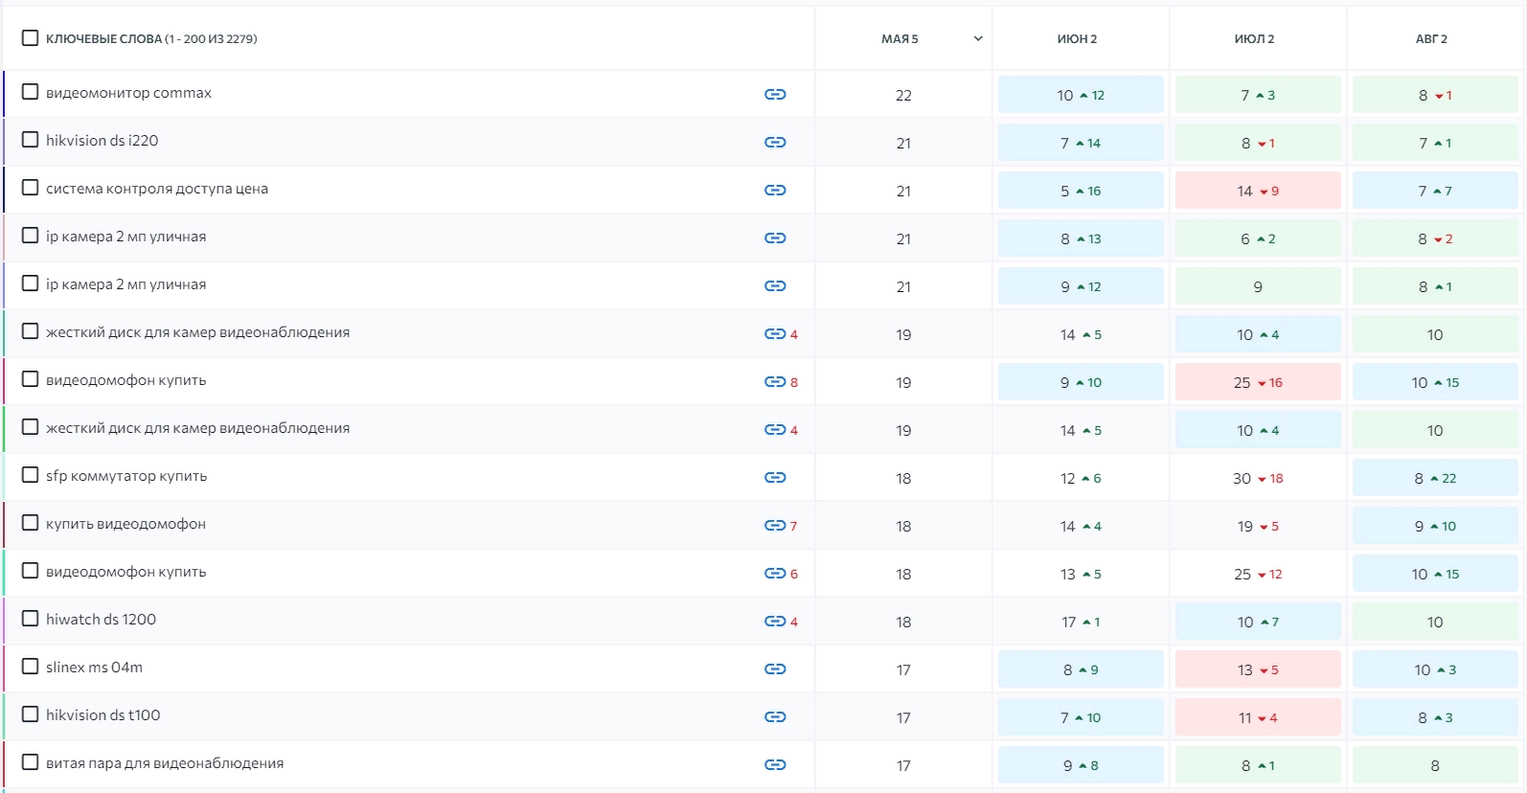Click ИЮН cell 7 ▲14 for hikvision ds i220
1527x793 pixels.
[1081, 143]
